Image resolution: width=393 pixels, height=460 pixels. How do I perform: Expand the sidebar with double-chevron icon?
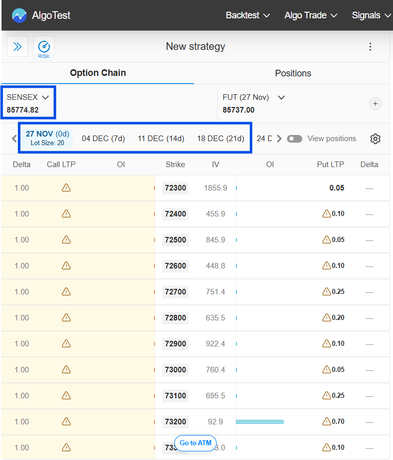(x=17, y=47)
